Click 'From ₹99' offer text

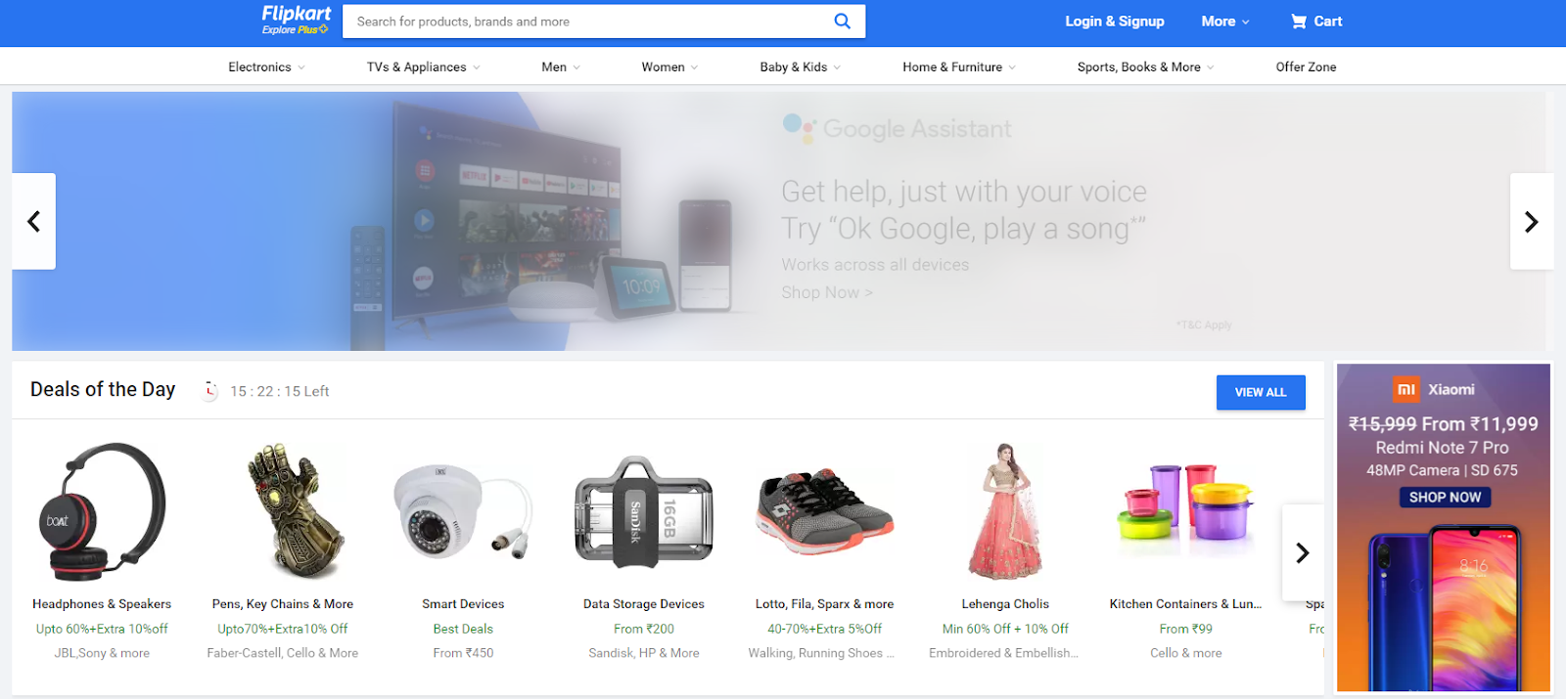tap(1186, 629)
